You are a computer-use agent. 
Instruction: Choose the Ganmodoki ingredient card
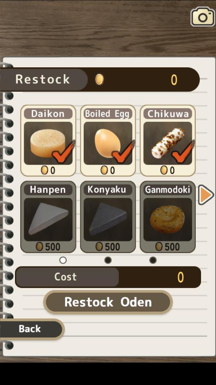(168, 217)
